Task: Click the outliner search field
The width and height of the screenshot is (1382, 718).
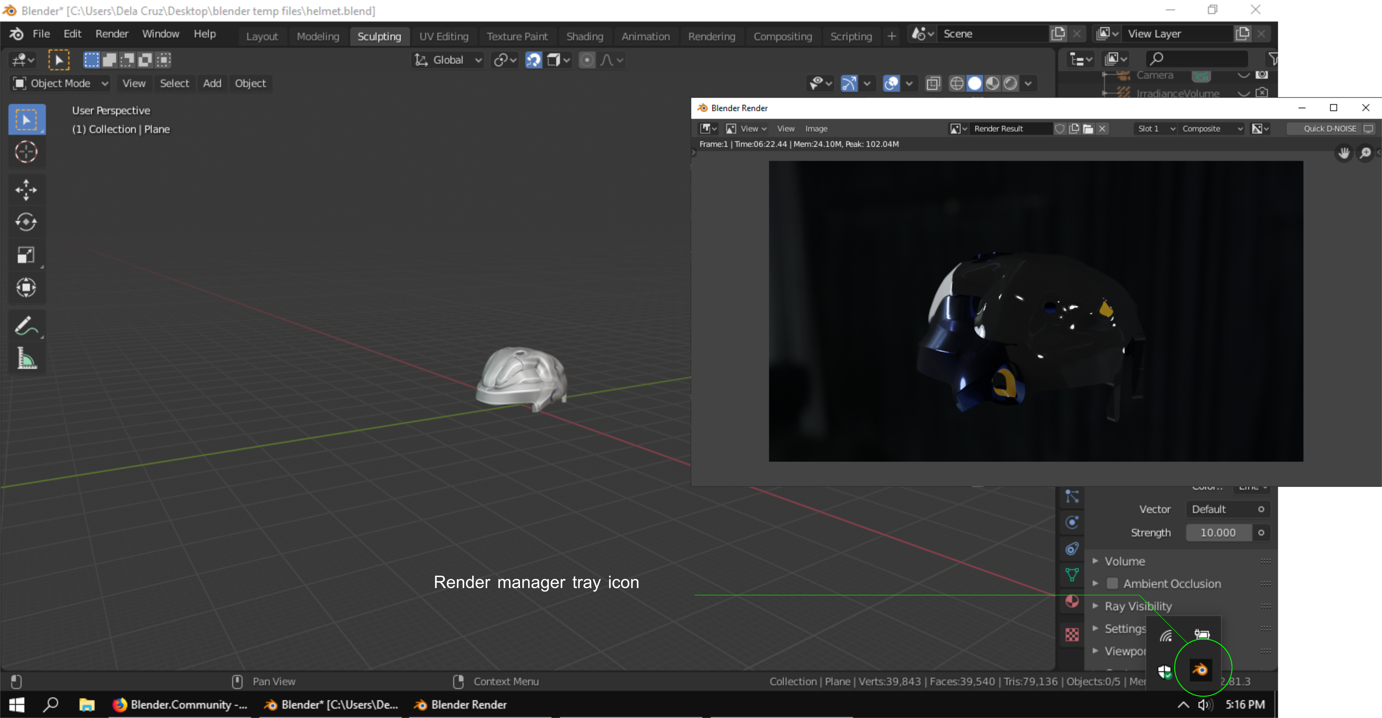Action: [x=1196, y=59]
